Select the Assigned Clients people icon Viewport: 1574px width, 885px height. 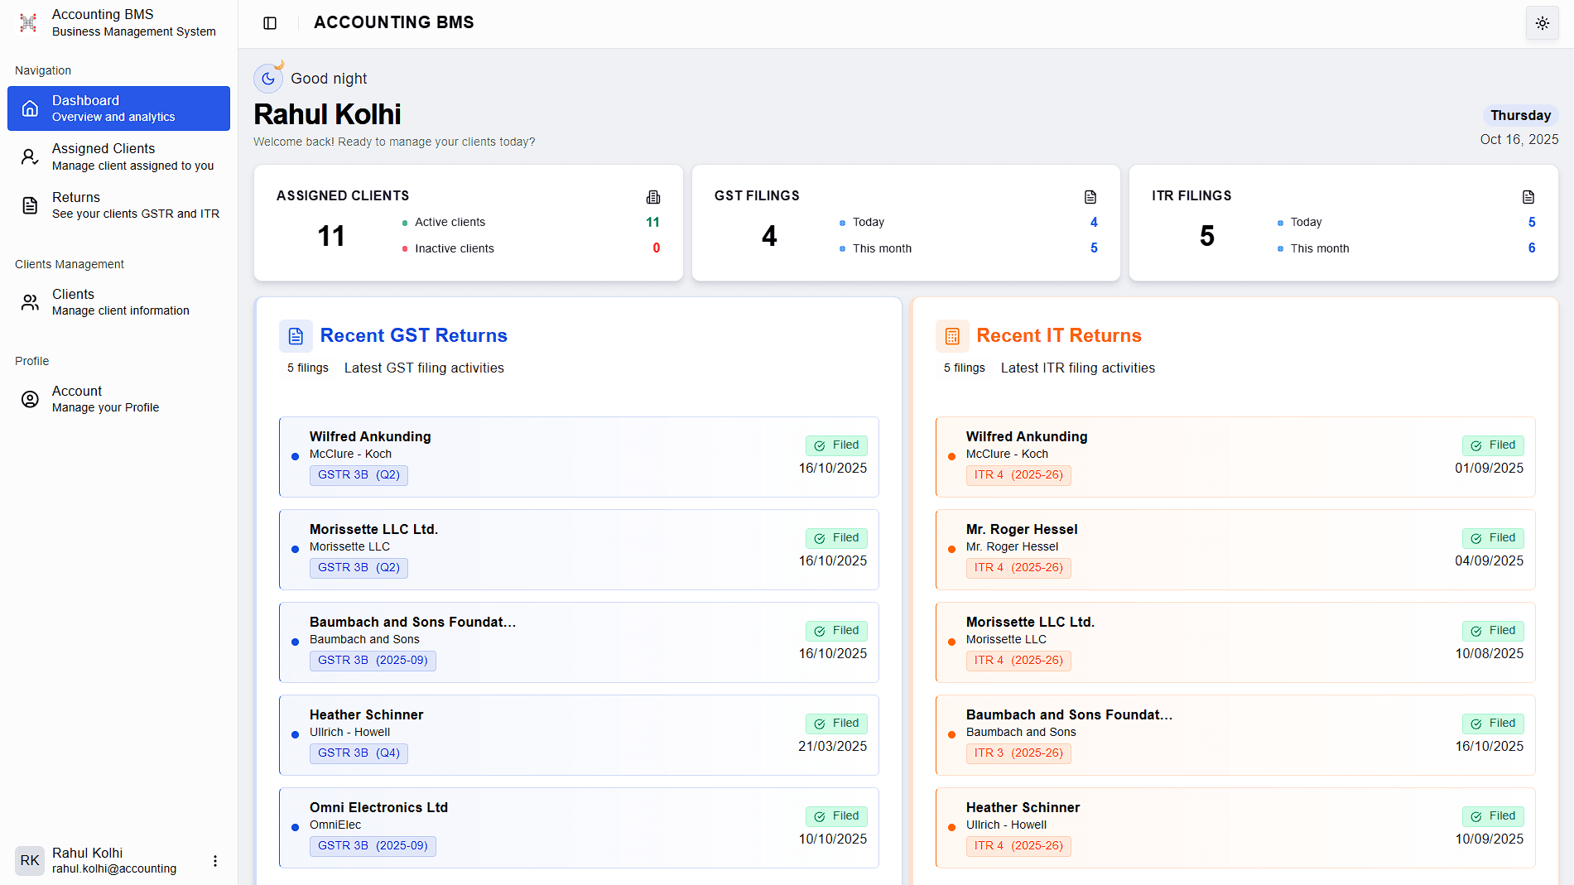click(x=30, y=156)
